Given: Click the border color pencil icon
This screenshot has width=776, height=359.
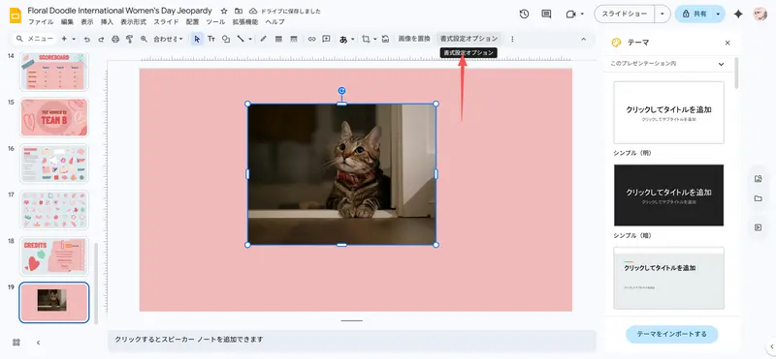Looking at the screenshot, I should click(263, 39).
